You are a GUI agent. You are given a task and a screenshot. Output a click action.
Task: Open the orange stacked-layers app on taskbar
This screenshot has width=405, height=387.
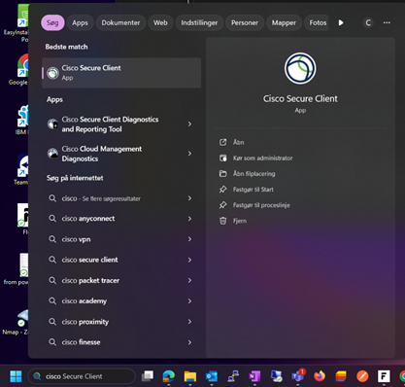click(341, 376)
